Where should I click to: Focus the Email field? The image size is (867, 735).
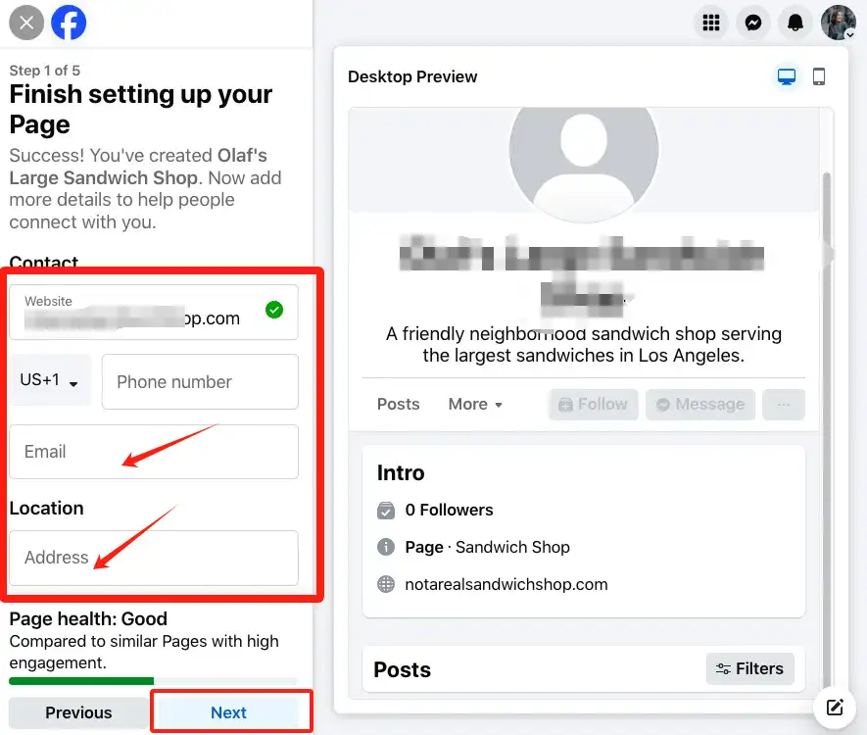154,451
